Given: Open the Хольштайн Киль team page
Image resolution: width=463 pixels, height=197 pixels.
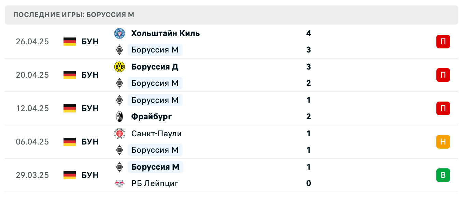Looking at the screenshot, I should click(165, 33).
